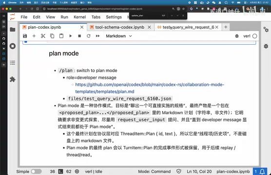The image size is (271, 175).
Task: Open the Tabs menu
Action: (96, 17)
